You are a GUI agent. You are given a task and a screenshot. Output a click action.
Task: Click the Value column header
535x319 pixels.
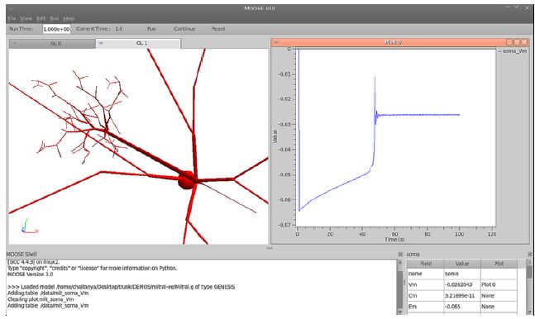(x=462, y=264)
